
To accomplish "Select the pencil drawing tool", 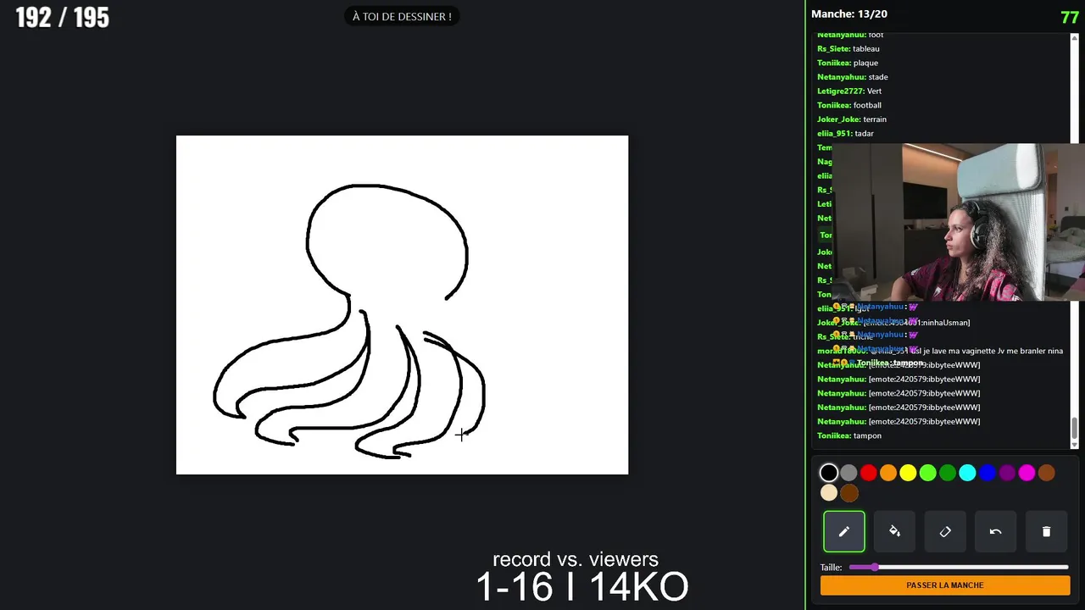I will tap(843, 531).
